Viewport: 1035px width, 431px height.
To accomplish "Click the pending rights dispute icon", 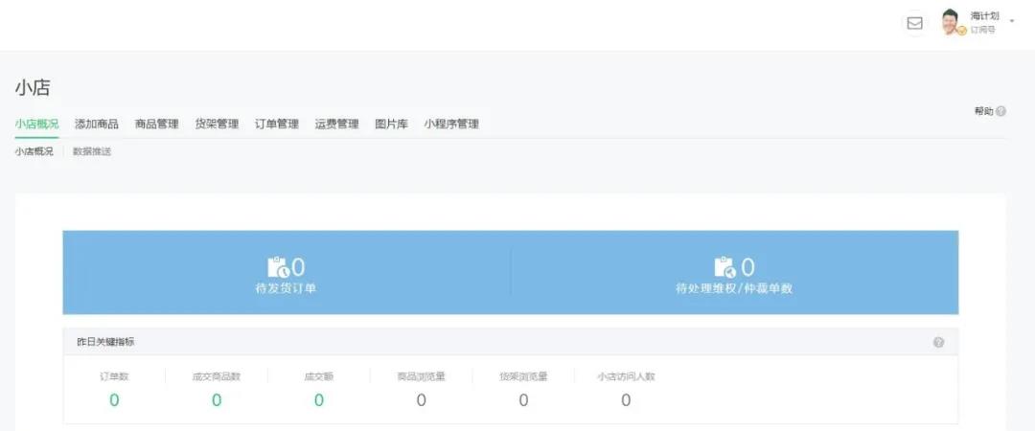I will pyautogui.click(x=724, y=267).
